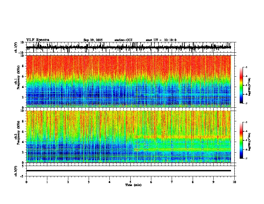Click the ch.3(V) axis label
Image resolution: width=264 pixels, height=204 pixels.
[x=16, y=171]
